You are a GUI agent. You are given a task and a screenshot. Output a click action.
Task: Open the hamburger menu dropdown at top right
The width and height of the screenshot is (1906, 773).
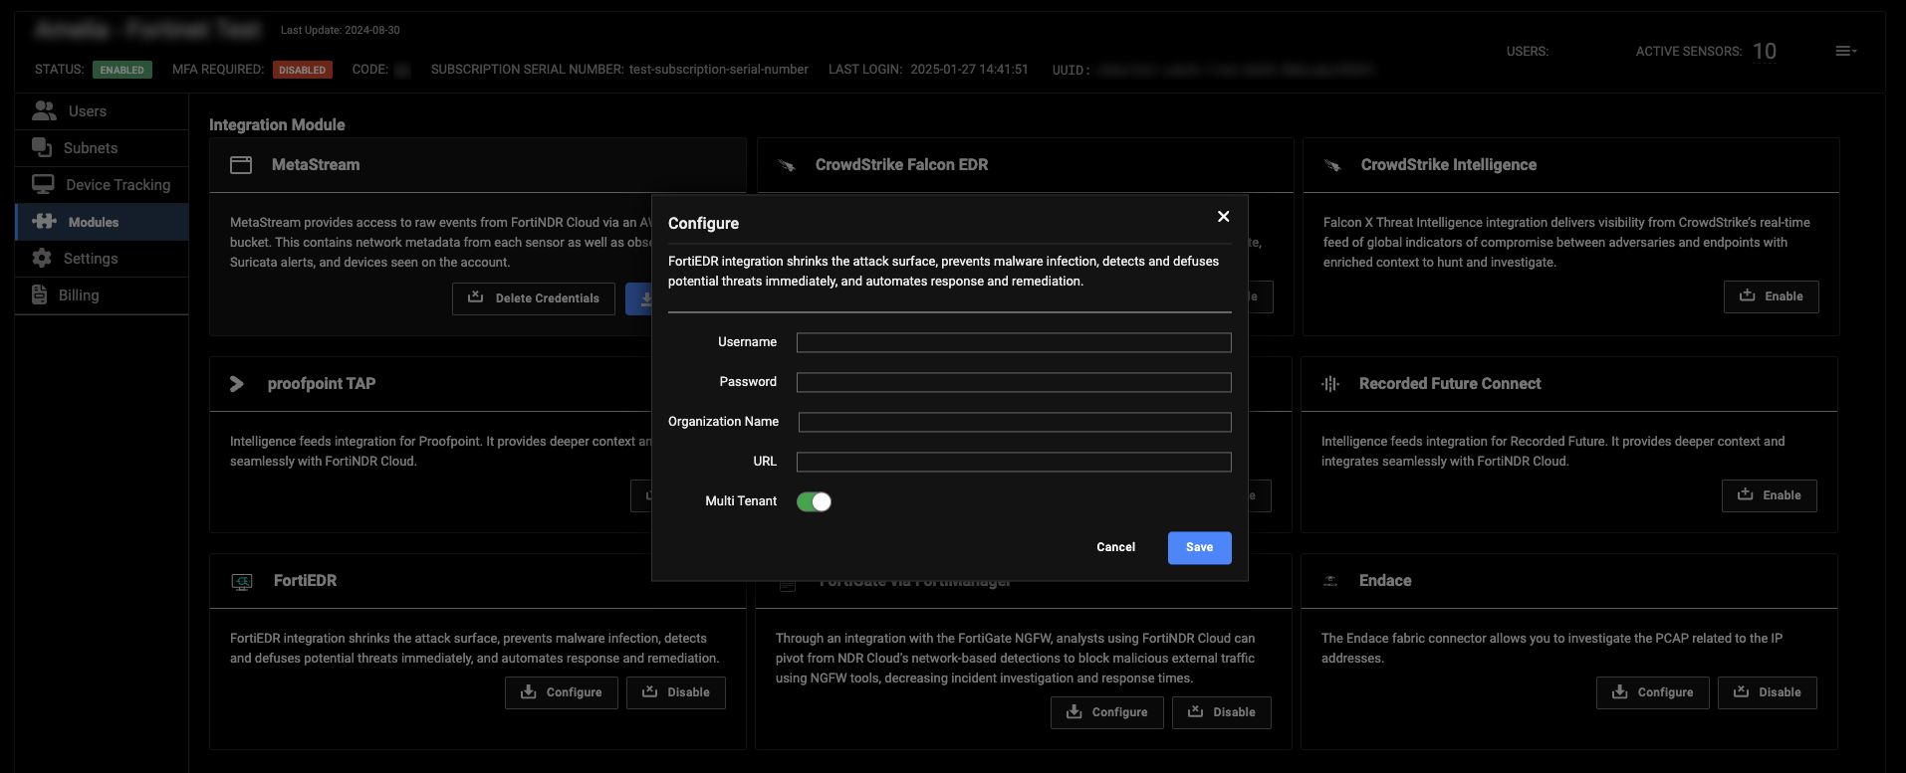[x=1845, y=51]
